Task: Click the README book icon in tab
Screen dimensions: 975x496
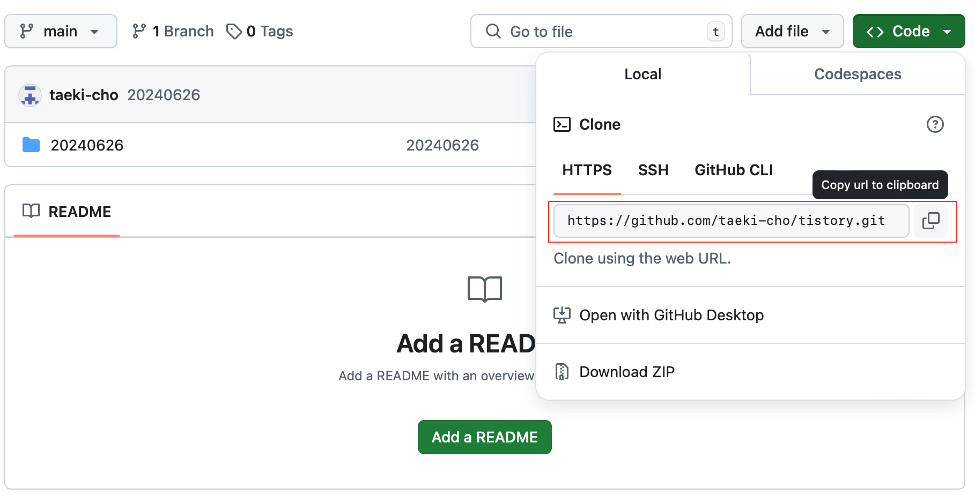Action: click(31, 211)
